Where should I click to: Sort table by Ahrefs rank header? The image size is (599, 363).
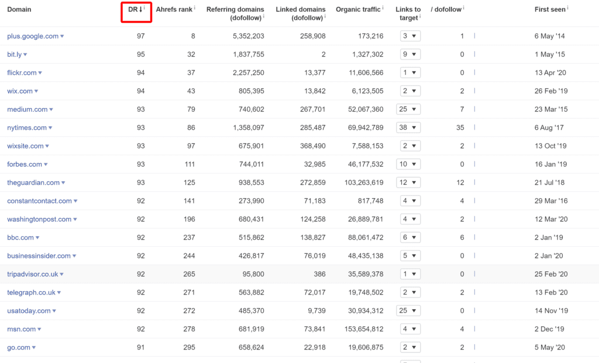tap(174, 9)
